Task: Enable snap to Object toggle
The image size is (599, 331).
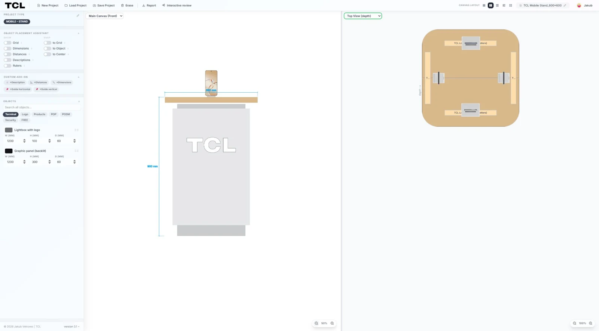Action: 47,49
